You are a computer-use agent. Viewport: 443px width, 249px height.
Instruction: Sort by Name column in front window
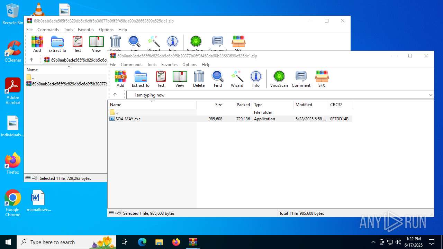[x=152, y=104]
